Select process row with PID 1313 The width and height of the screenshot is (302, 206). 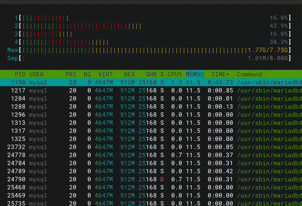point(151,123)
